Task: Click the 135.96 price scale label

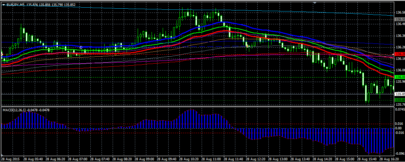Action: tap(400, 82)
